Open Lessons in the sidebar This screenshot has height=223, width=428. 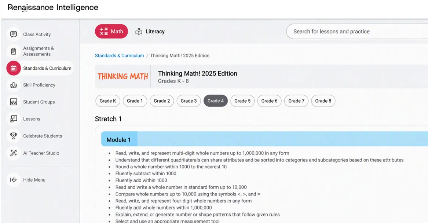(x=32, y=119)
